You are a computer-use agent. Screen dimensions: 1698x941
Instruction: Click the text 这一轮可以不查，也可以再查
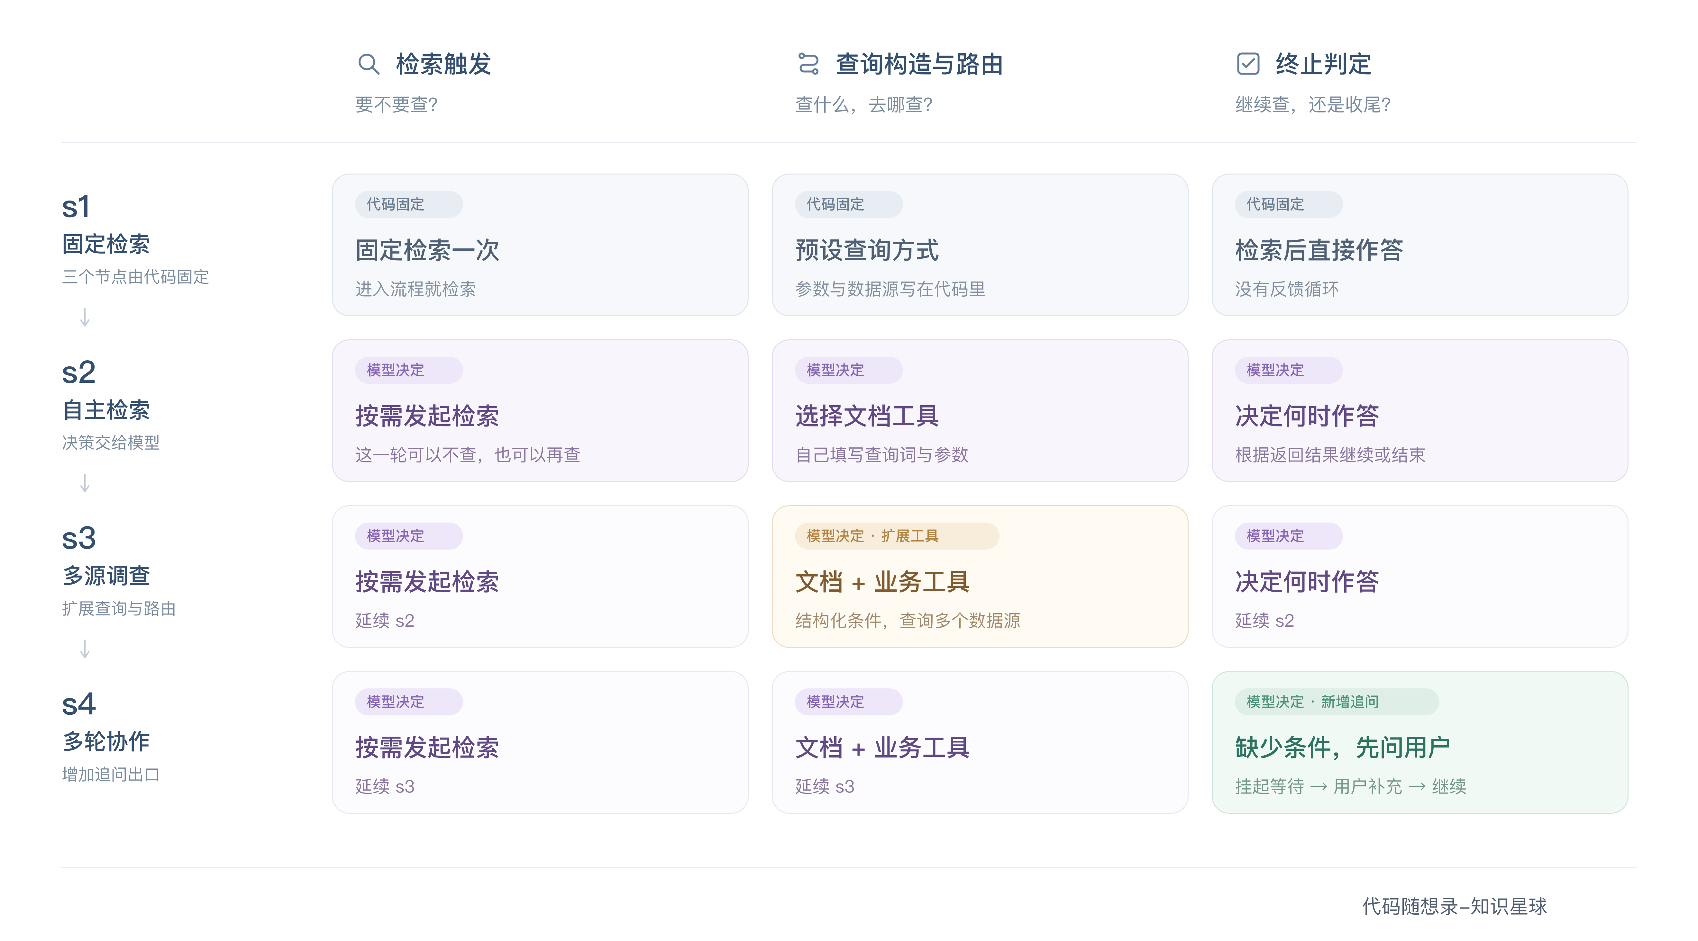pyautogui.click(x=468, y=455)
